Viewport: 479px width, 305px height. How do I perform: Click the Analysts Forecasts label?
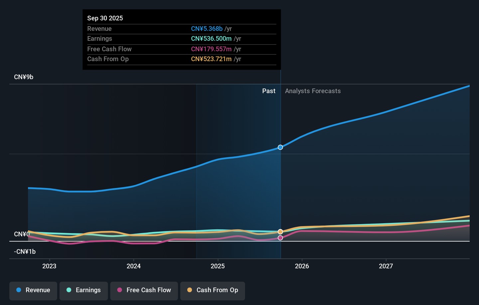313,91
